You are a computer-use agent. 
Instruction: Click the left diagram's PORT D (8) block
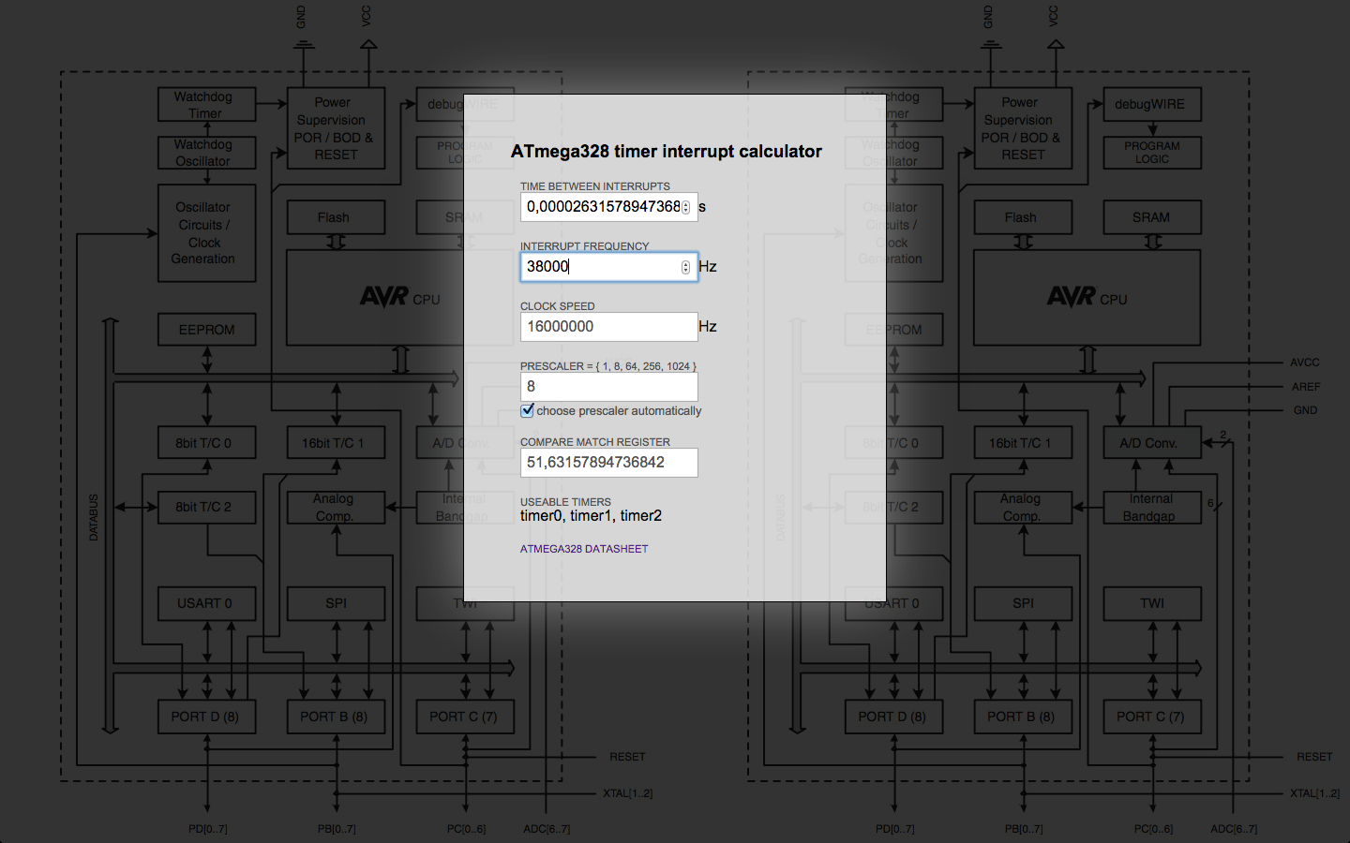[206, 717]
